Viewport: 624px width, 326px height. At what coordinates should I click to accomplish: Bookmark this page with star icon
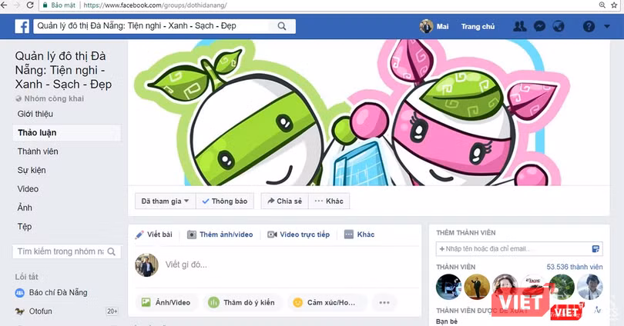click(x=615, y=5)
